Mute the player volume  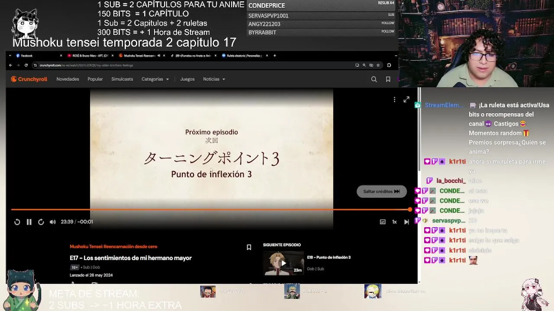pyautogui.click(x=52, y=222)
